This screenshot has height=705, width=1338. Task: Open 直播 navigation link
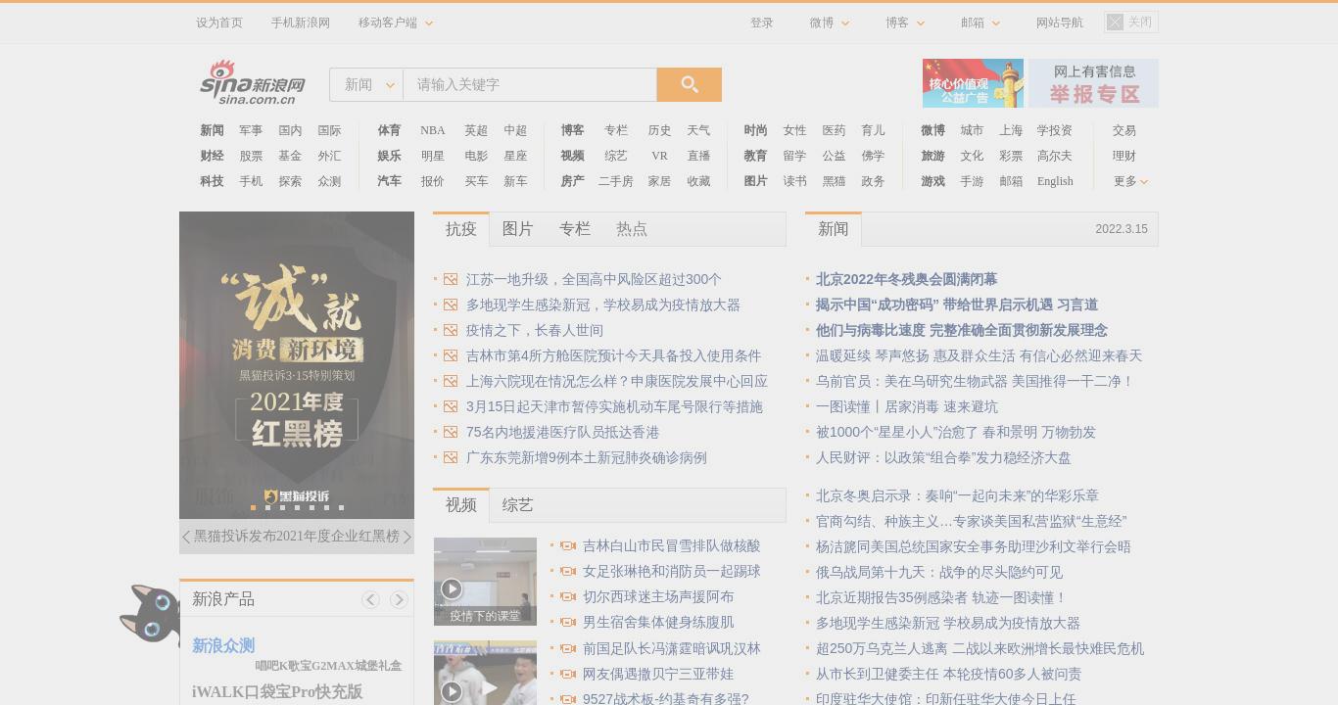pos(698,156)
